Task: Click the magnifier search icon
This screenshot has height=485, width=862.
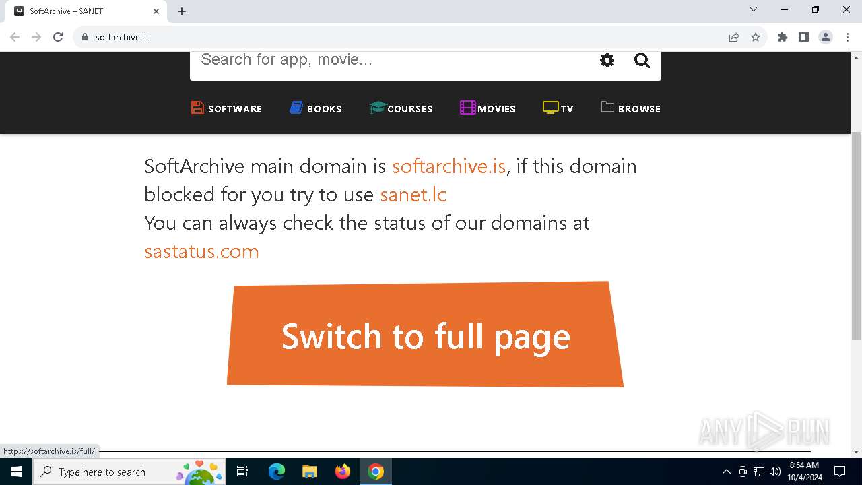Action: (x=642, y=61)
